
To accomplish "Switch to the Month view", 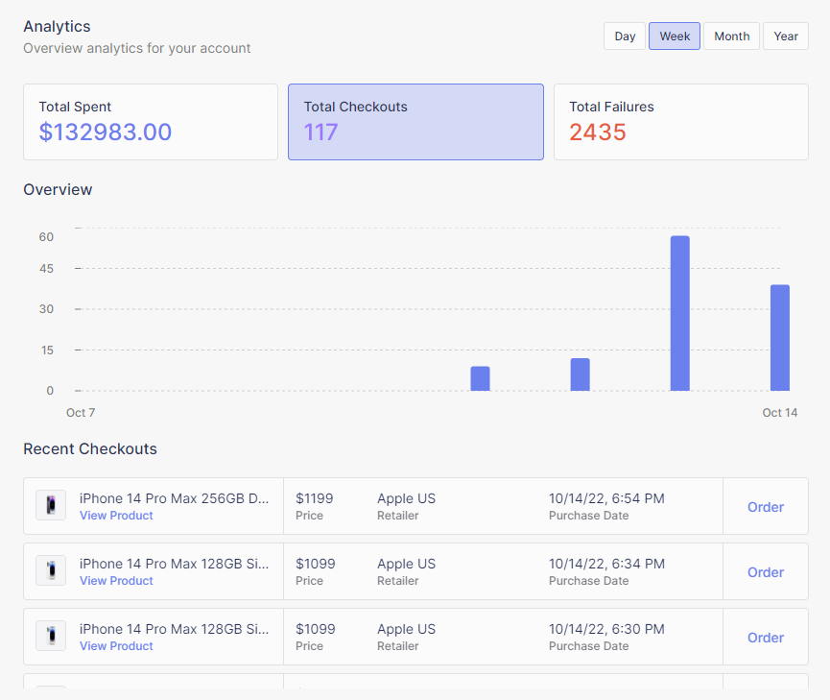I will pos(731,36).
